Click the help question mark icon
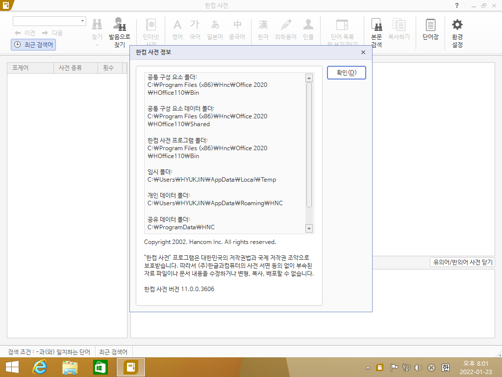The image size is (502, 377). click(x=457, y=5)
